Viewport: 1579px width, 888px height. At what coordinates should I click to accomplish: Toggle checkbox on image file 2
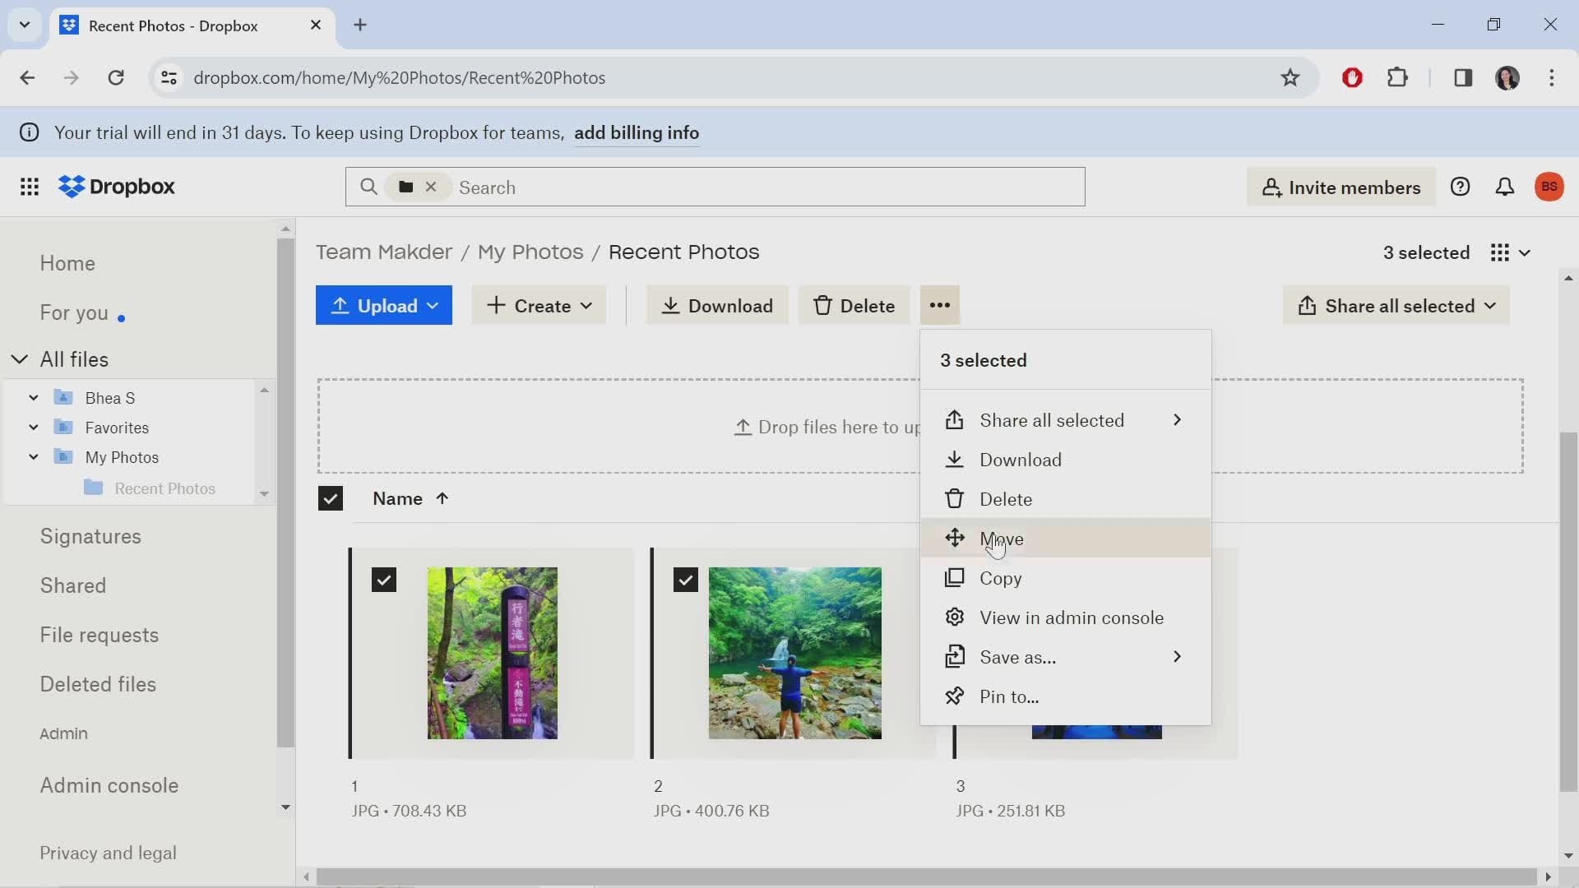pos(685,579)
